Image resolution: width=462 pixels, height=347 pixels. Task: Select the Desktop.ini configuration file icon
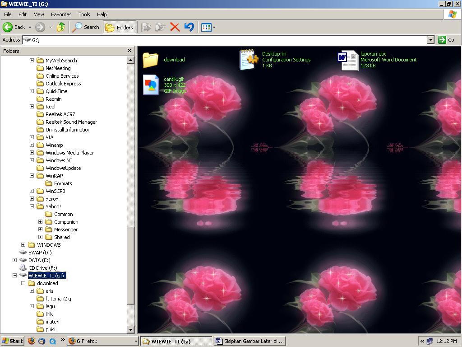(x=249, y=60)
